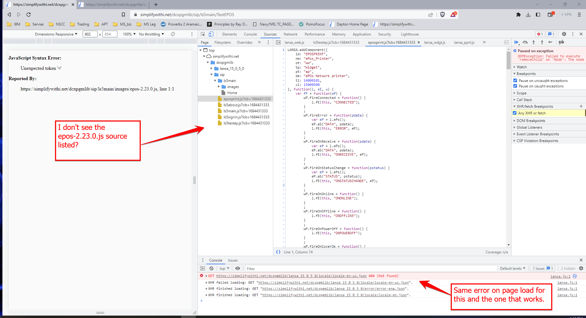The image size is (586, 318).
Task: Switch to Elements tab
Action: pos(229,34)
